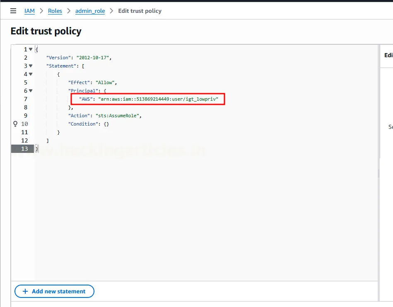The width and height of the screenshot is (393, 307).
Task: Click line number 7 in the gutter
Action: 26,99
